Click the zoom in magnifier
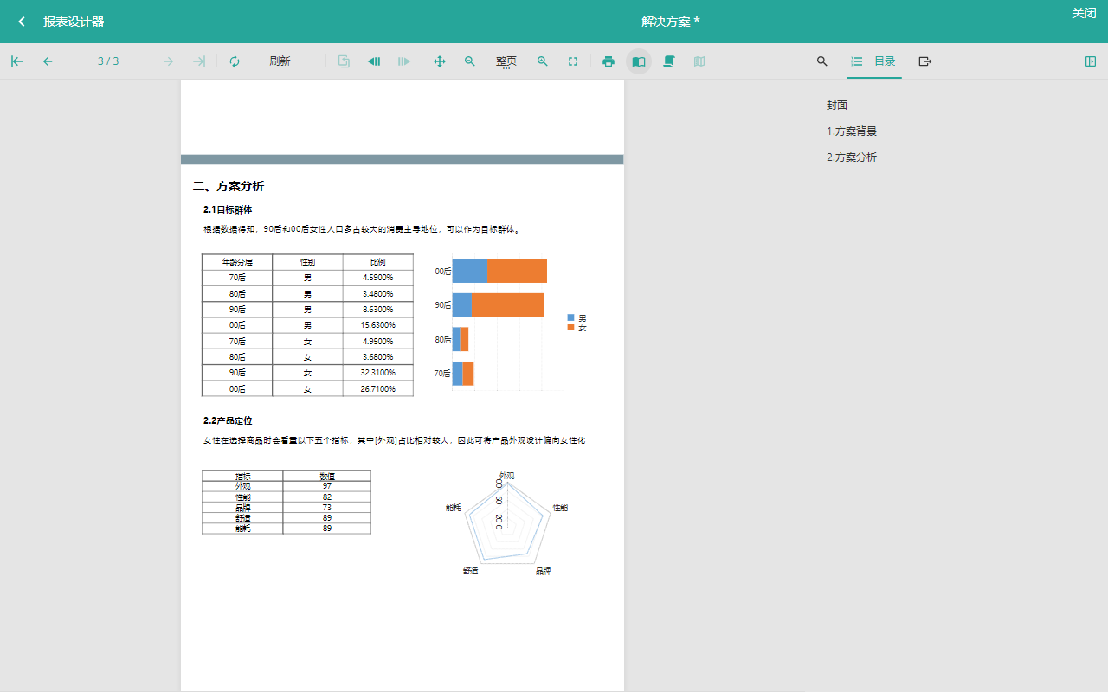 tap(543, 61)
